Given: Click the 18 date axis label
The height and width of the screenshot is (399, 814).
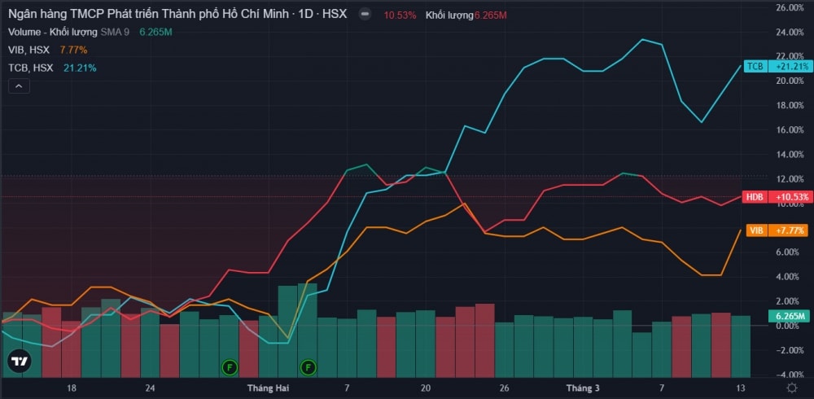Looking at the screenshot, I should [x=72, y=388].
